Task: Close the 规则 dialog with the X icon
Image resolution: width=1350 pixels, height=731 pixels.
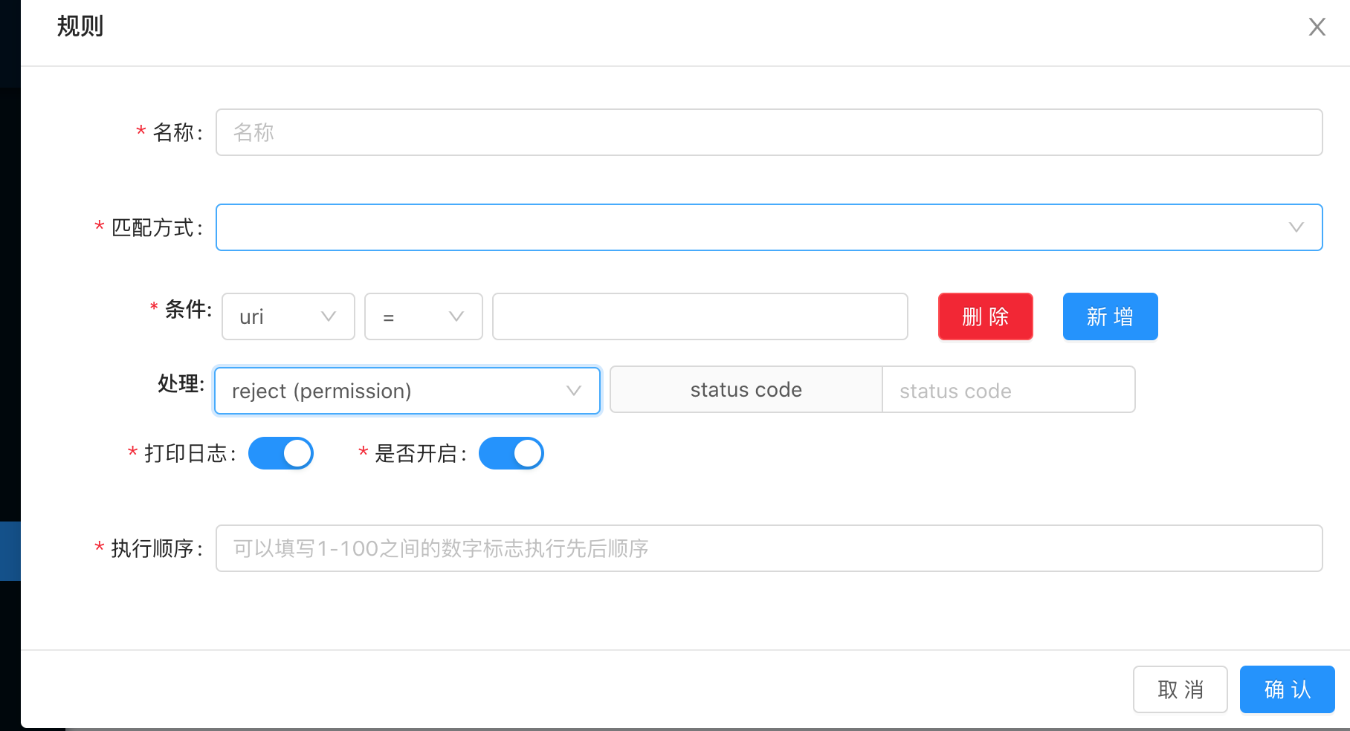Action: pyautogui.click(x=1317, y=27)
